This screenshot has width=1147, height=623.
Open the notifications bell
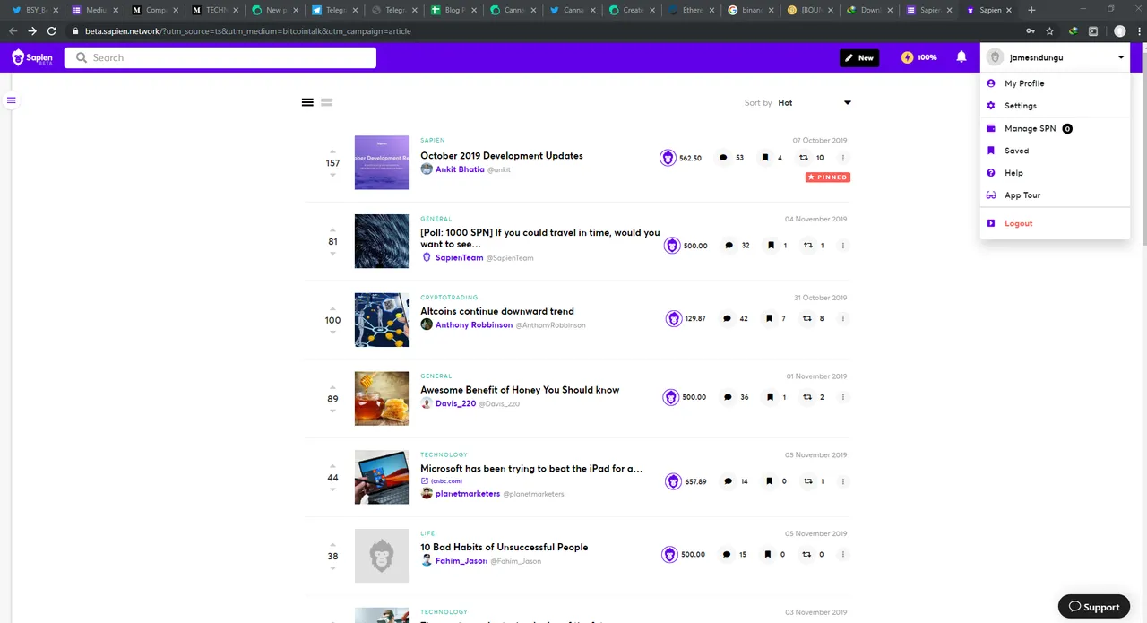click(962, 57)
